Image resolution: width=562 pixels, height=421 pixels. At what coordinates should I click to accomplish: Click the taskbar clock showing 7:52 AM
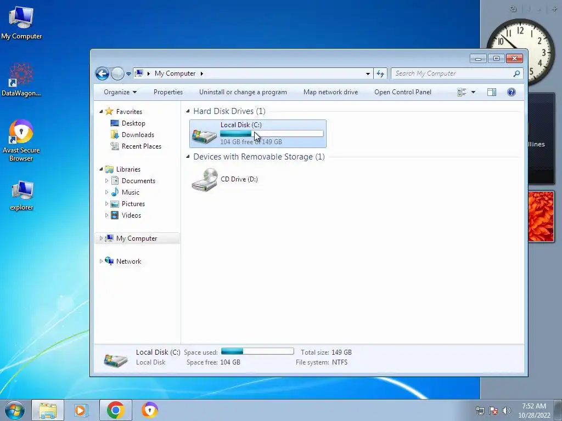coord(534,411)
